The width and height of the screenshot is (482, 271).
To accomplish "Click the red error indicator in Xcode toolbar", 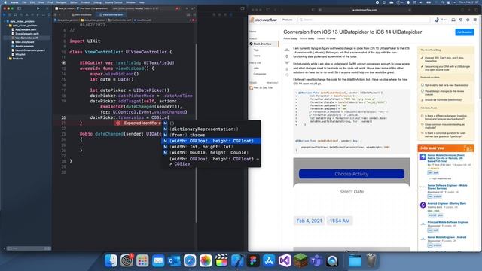I will pos(178,8).
